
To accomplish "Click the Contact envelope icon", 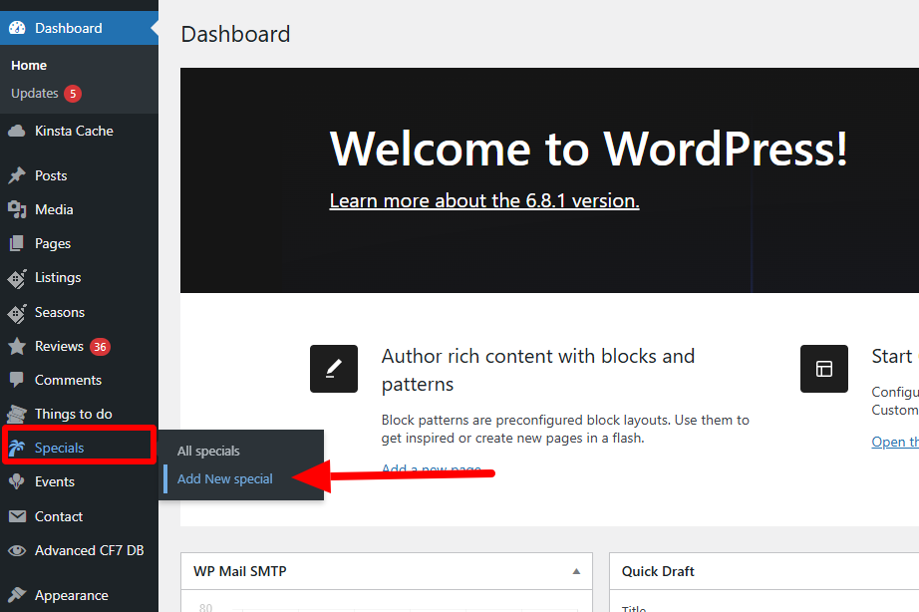I will pos(17,516).
